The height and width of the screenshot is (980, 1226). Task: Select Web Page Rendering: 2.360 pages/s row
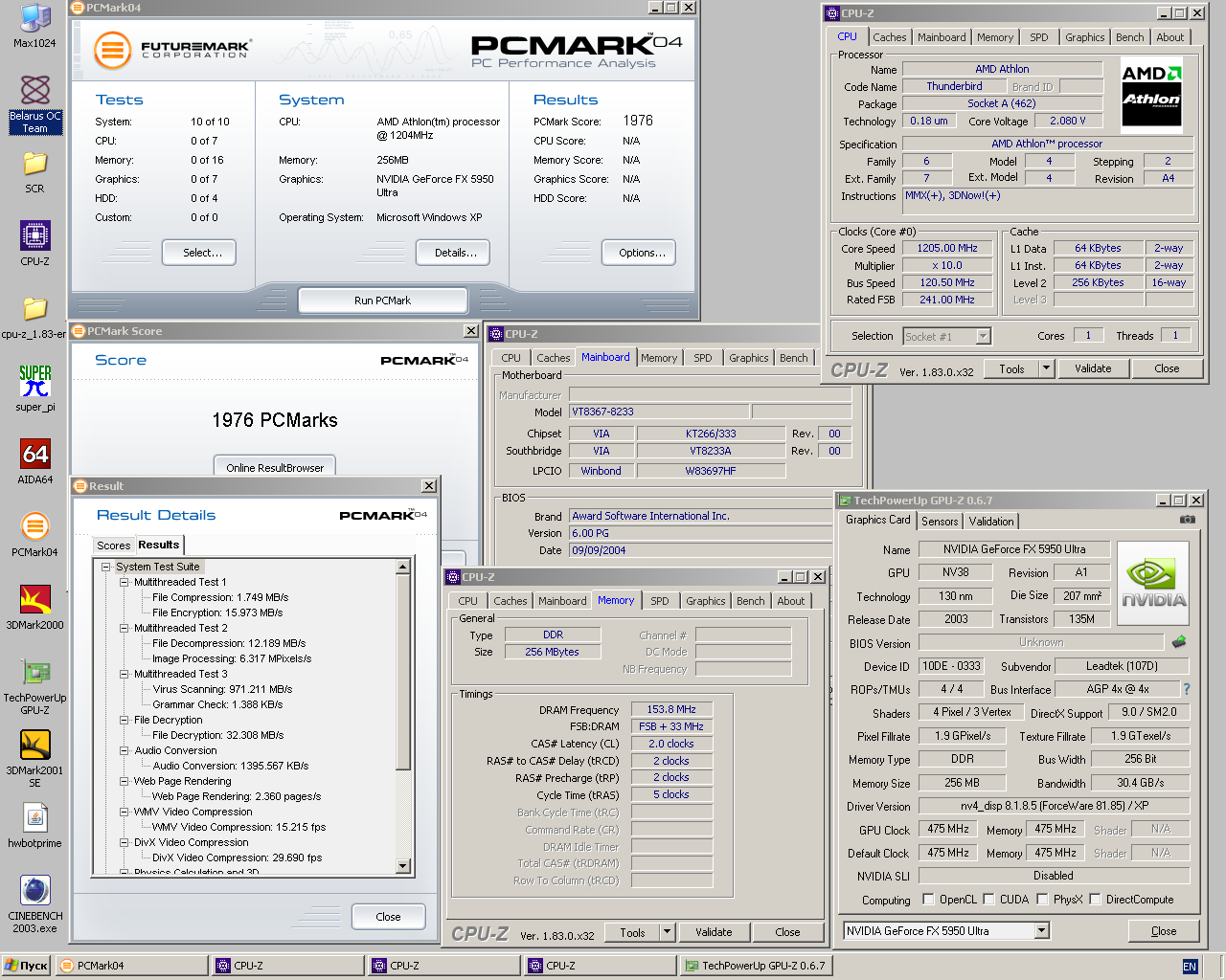[x=237, y=796]
